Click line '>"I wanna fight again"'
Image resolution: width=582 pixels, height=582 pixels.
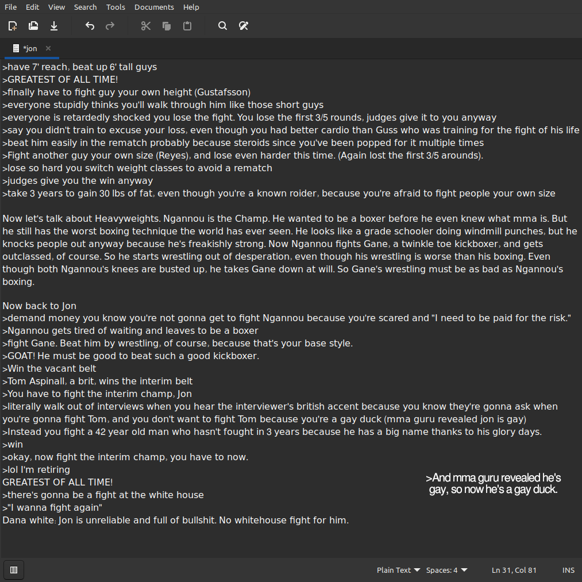[52, 507]
